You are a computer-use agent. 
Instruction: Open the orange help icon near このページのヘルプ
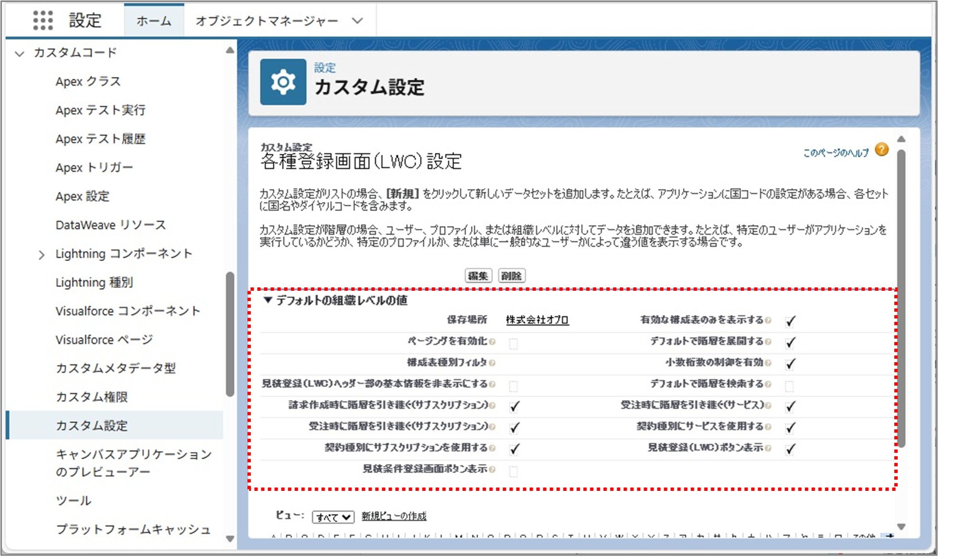(882, 150)
